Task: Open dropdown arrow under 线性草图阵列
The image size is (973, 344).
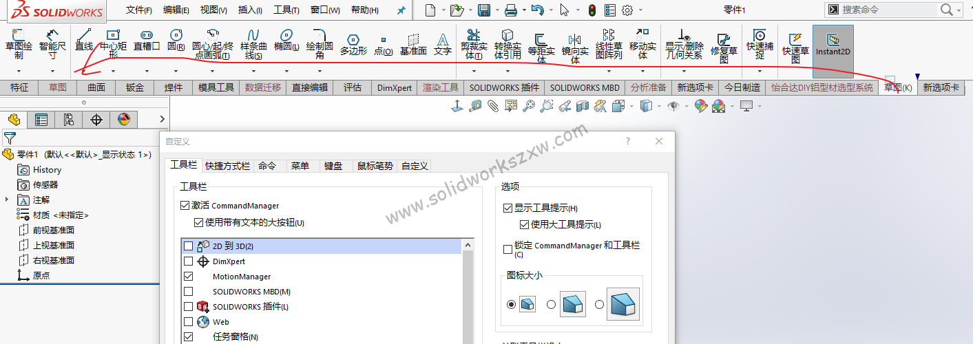Action: pos(609,71)
